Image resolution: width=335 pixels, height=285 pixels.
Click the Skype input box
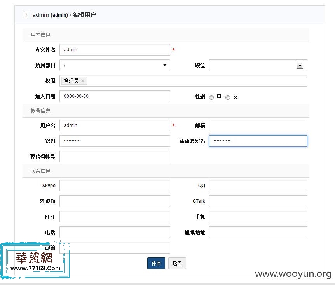tap(115, 186)
